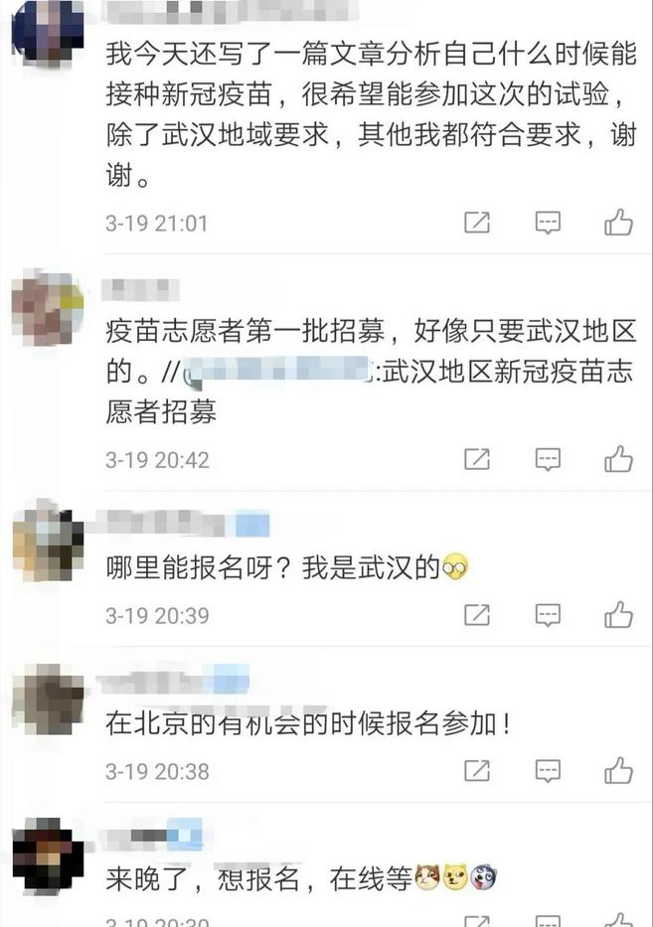The image size is (653, 927).
Task: Like the comment posted at 3-19 21:01
Action: [x=618, y=223]
